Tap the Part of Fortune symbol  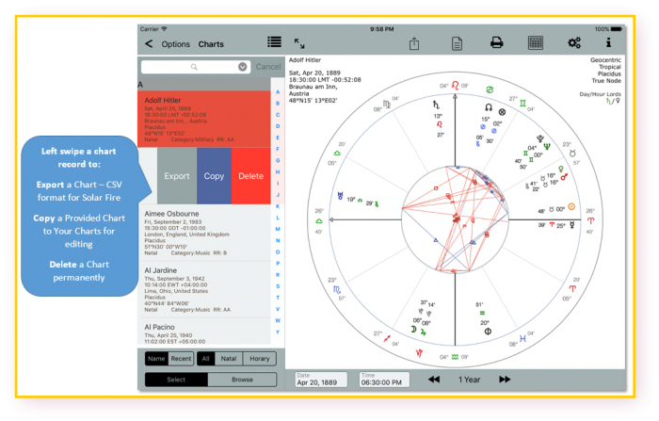502,112
